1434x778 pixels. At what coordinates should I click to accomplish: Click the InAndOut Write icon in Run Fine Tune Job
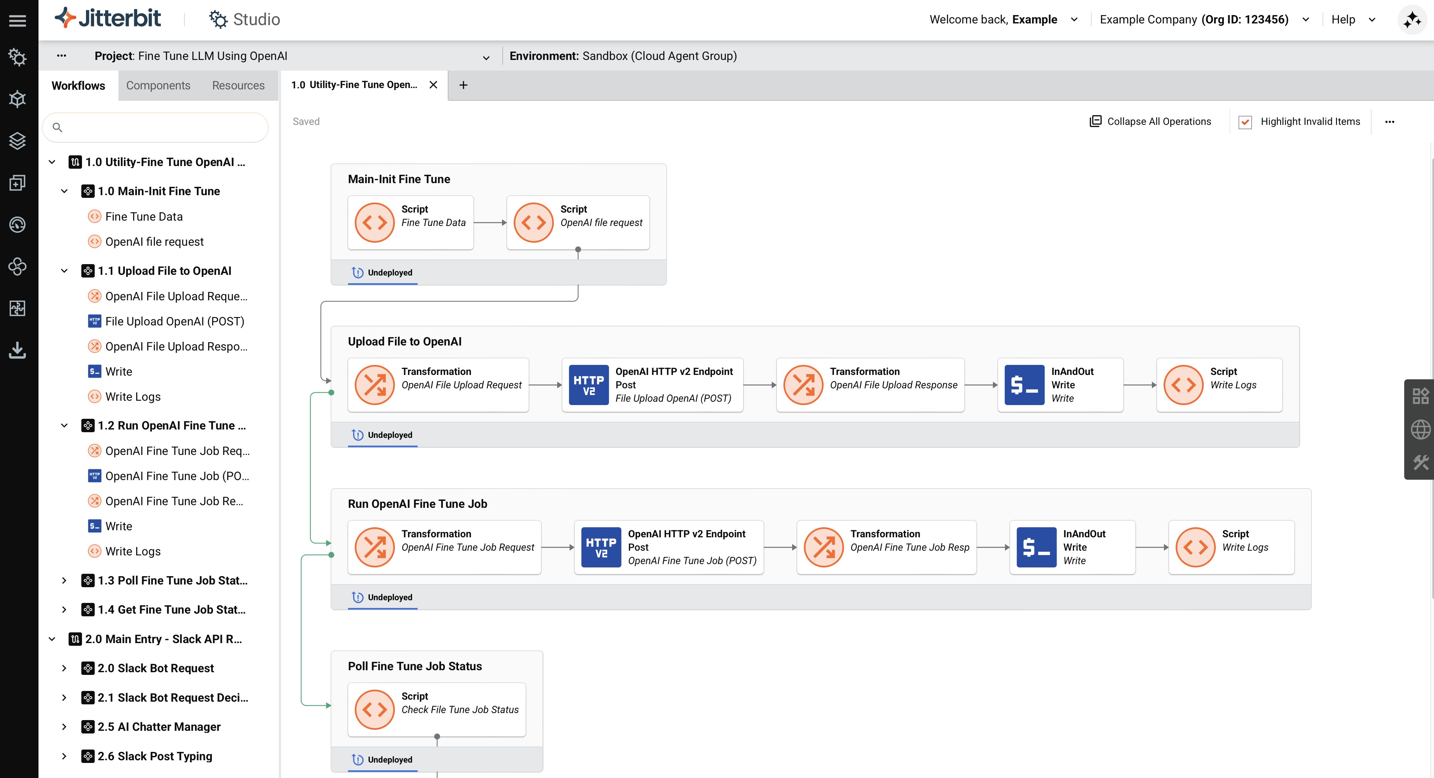click(1036, 547)
